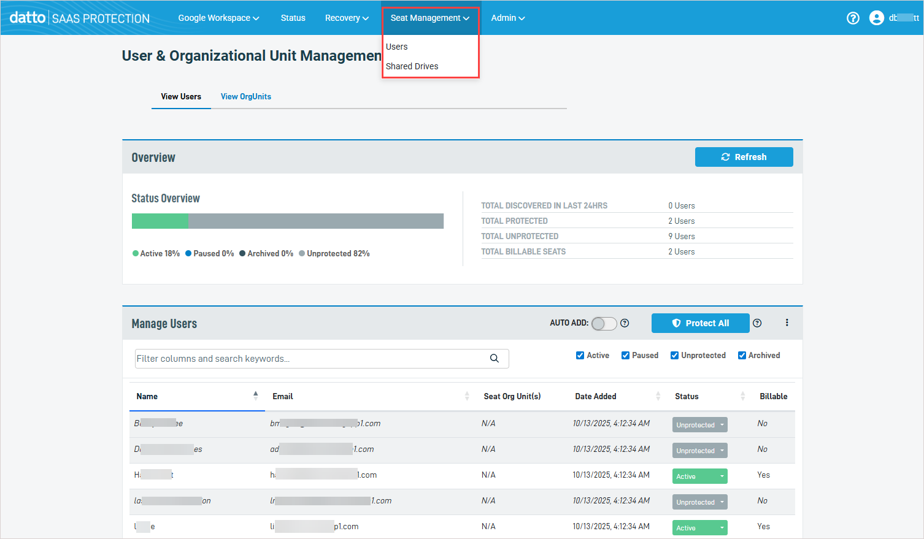Sort by Name column arrow icon

pyautogui.click(x=256, y=396)
